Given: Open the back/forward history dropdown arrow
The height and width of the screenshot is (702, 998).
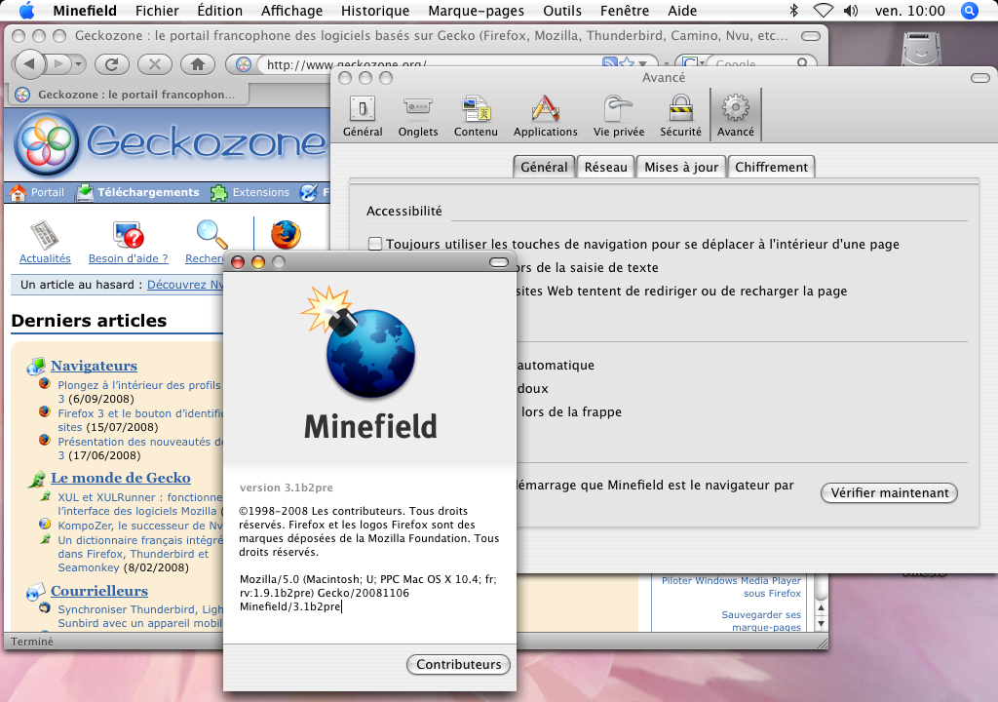Looking at the screenshot, I should coord(78,63).
